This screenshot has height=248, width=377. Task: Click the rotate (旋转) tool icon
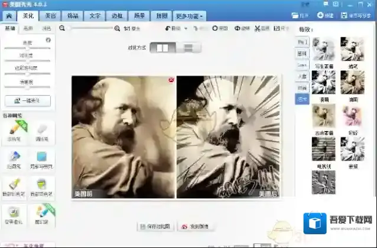pyautogui.click(x=238, y=28)
